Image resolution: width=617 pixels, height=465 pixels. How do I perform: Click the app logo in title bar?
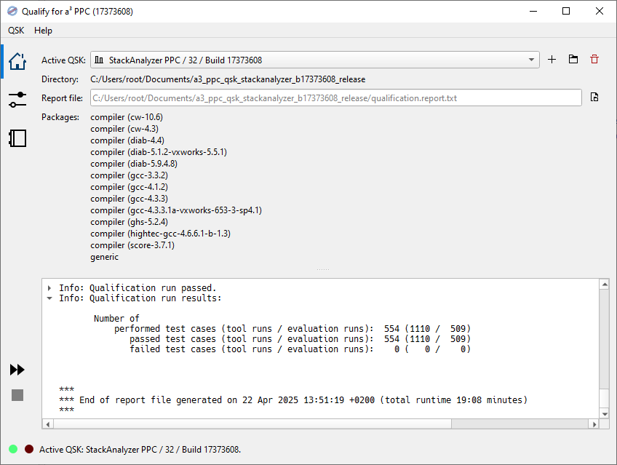pyautogui.click(x=12, y=11)
